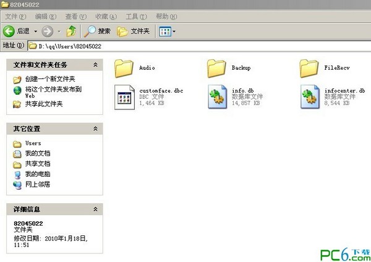Click the 我的电脑 computer icon

(17, 175)
